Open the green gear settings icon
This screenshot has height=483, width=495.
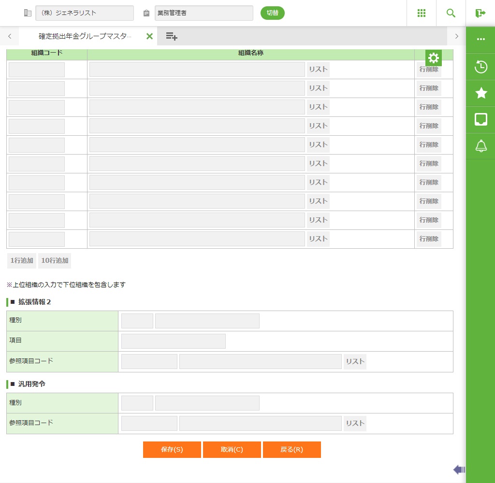tap(434, 58)
